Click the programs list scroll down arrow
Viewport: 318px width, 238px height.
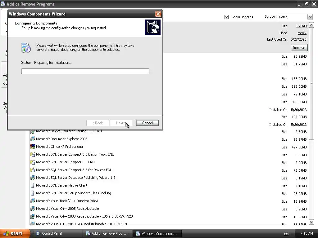(311, 222)
